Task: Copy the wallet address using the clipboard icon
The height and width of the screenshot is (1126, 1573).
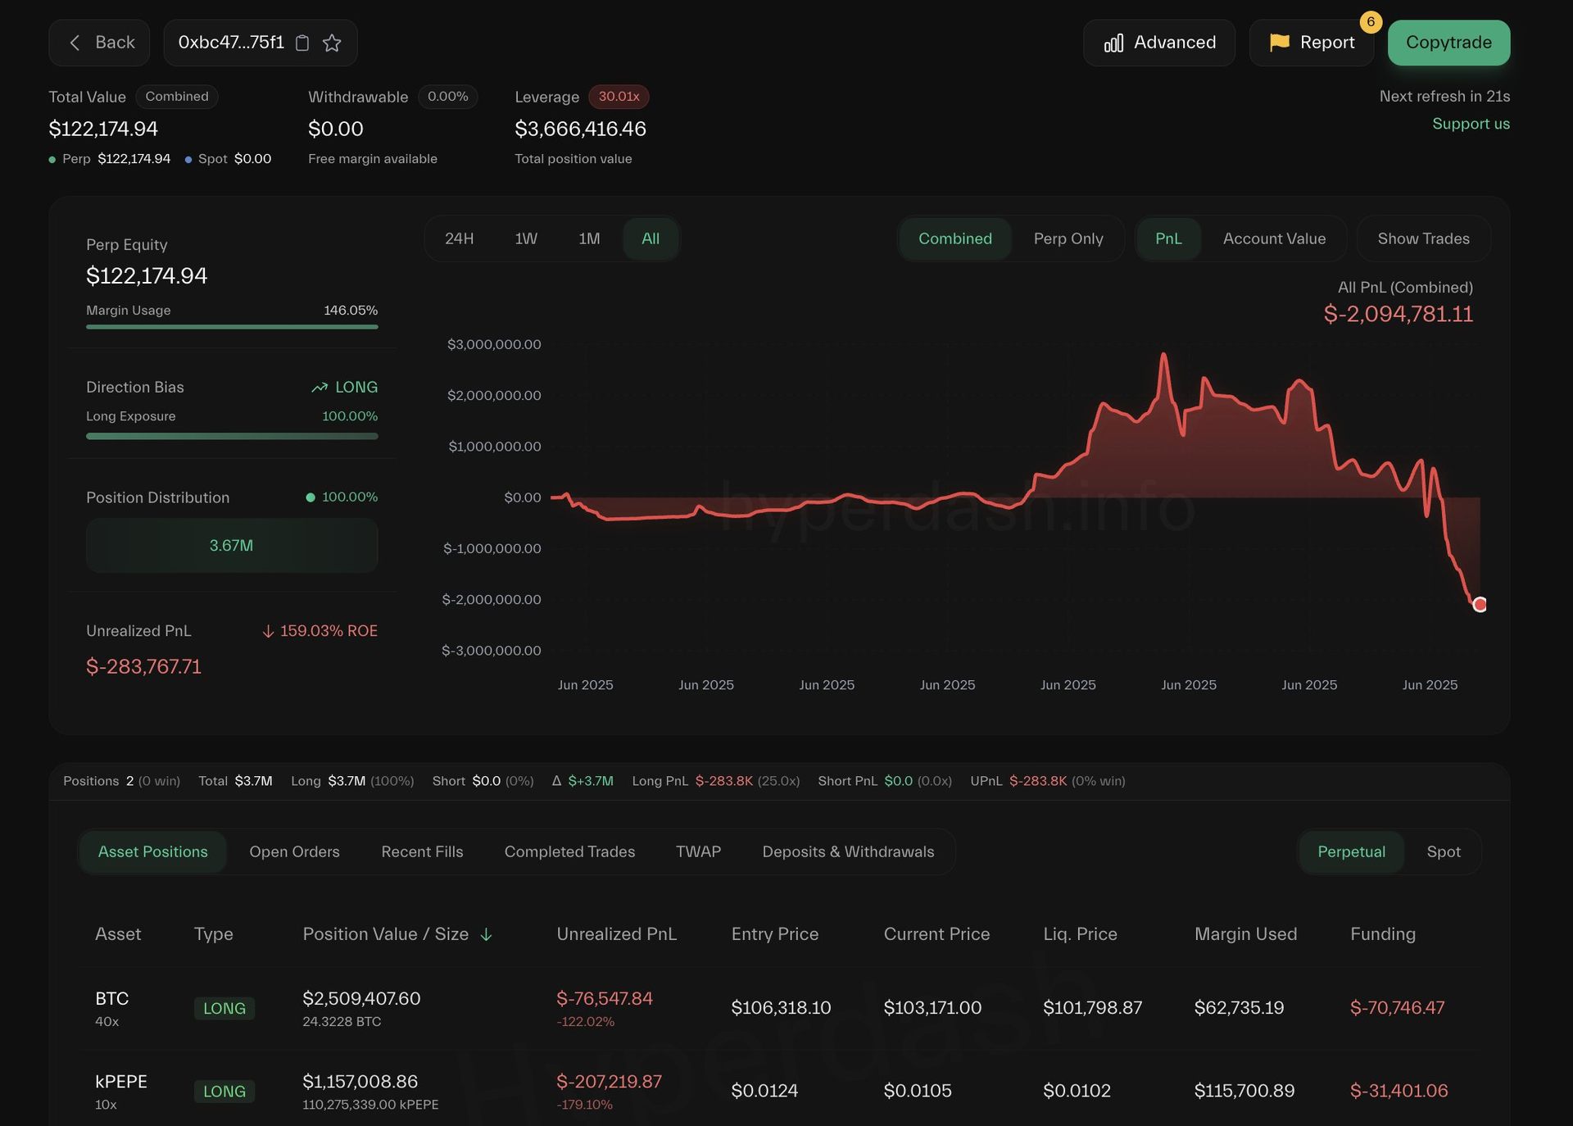Action: click(302, 43)
